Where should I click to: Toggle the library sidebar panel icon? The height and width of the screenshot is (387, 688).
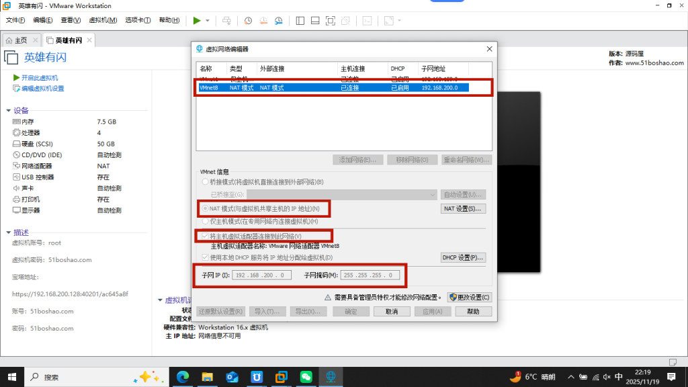coord(300,21)
